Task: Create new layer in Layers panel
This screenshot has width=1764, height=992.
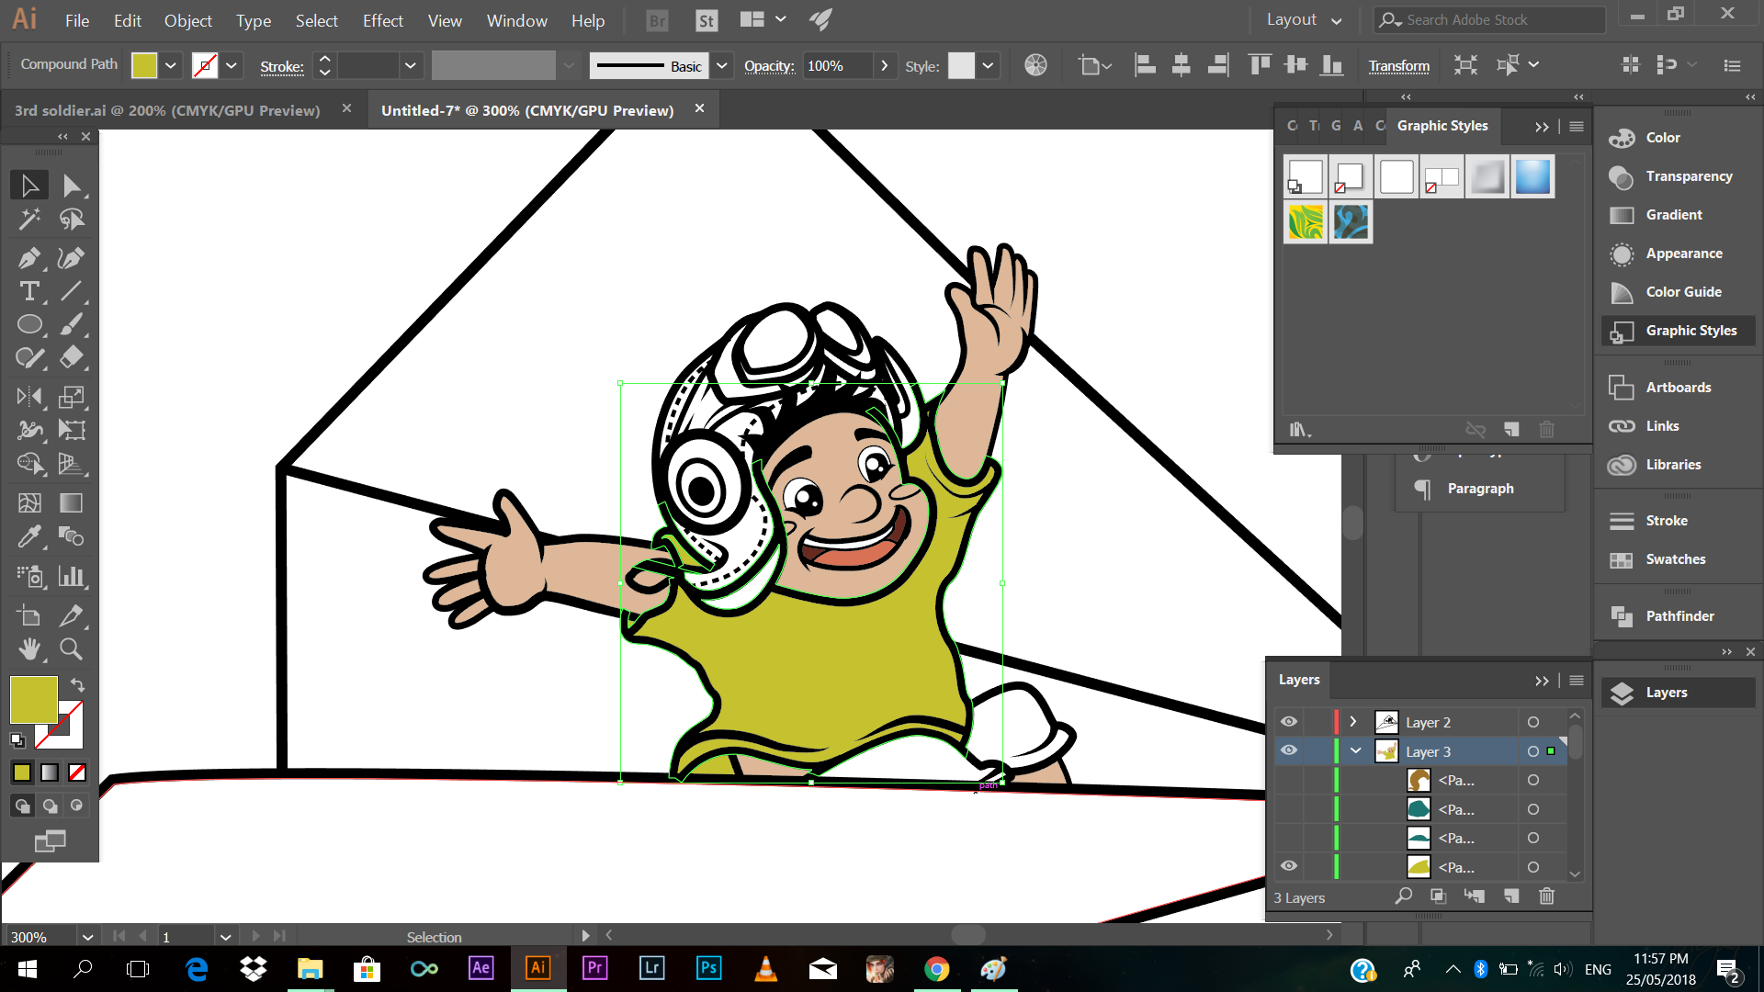Action: coord(1511,896)
